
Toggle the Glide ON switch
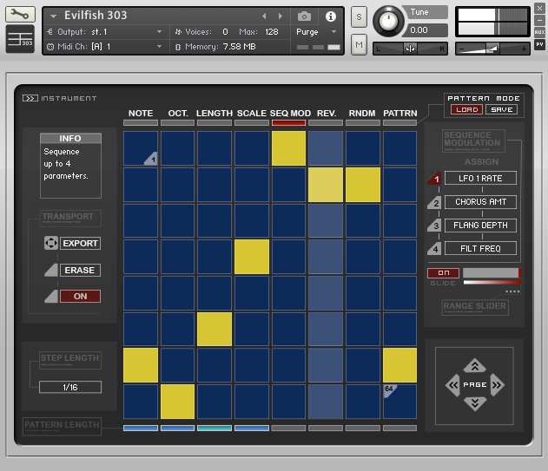click(x=443, y=273)
